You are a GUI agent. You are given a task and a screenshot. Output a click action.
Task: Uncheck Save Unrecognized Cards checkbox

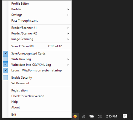tap(5, 53)
